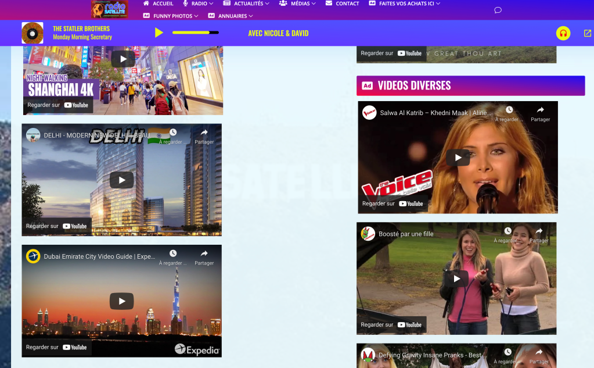
Task: Adjust the yellow volume slider in the player
Action: pyautogui.click(x=195, y=33)
